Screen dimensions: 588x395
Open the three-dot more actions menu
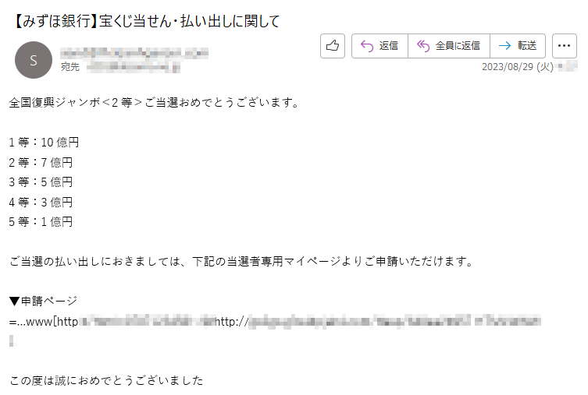coord(564,46)
